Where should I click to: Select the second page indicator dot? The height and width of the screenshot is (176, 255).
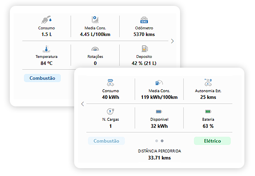click(162, 141)
